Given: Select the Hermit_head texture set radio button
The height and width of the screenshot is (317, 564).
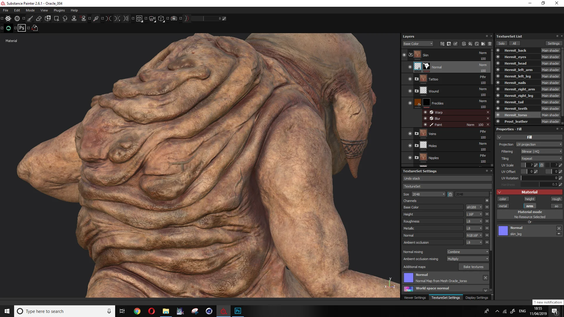Looking at the screenshot, I should click(498, 63).
